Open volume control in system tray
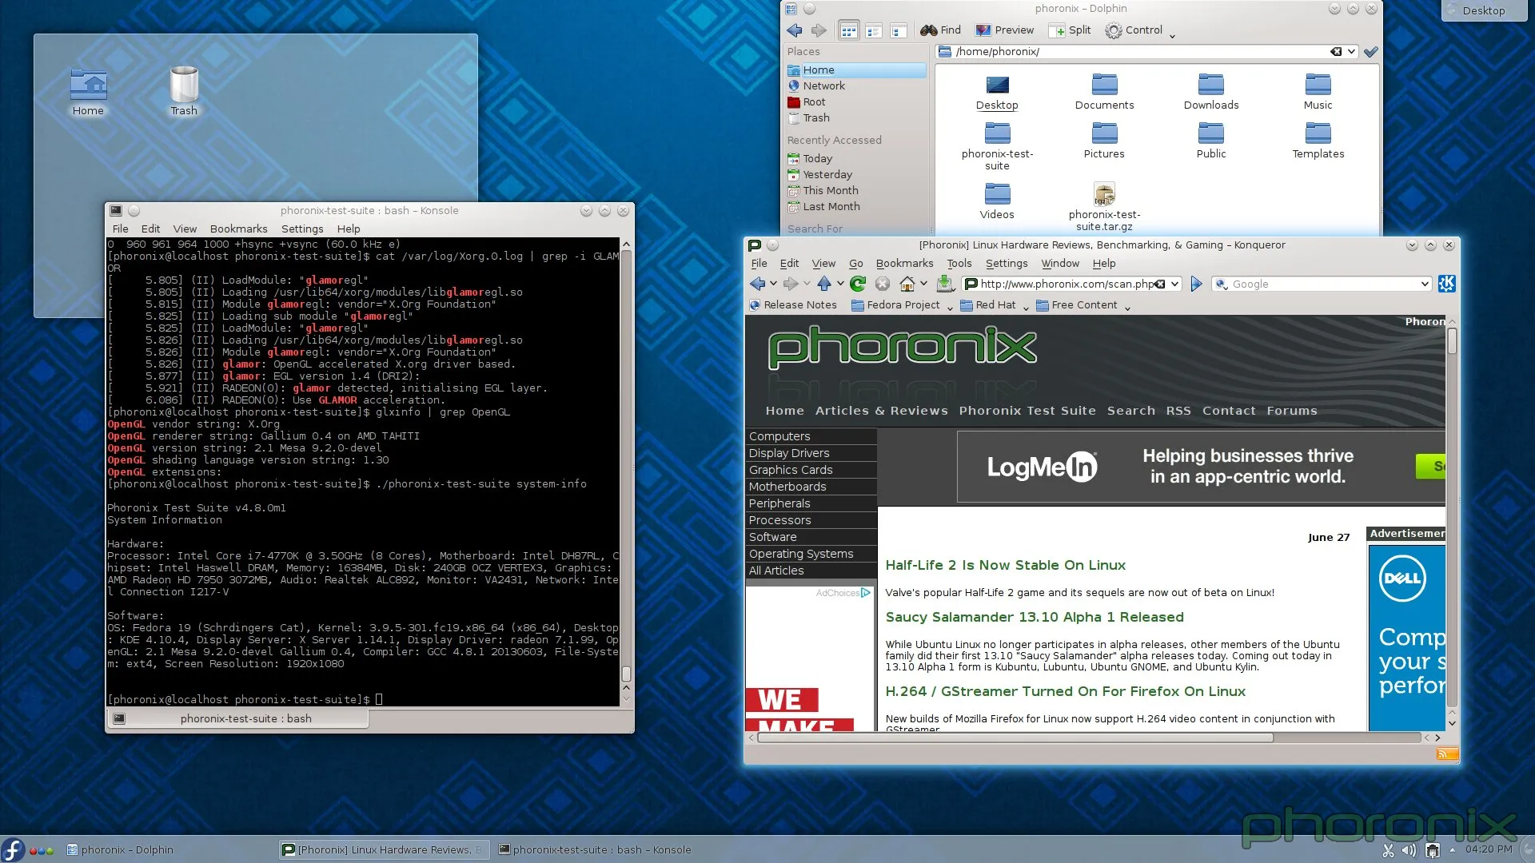 [1409, 850]
